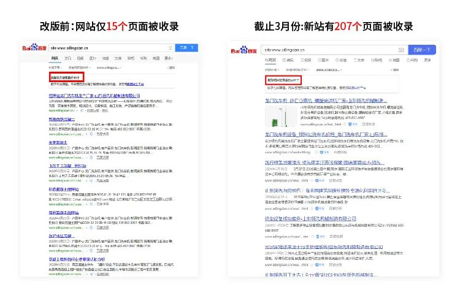The height and width of the screenshot is (298, 460).
Task: Select the 网页 tab in left screenshot
Action: tap(55, 58)
